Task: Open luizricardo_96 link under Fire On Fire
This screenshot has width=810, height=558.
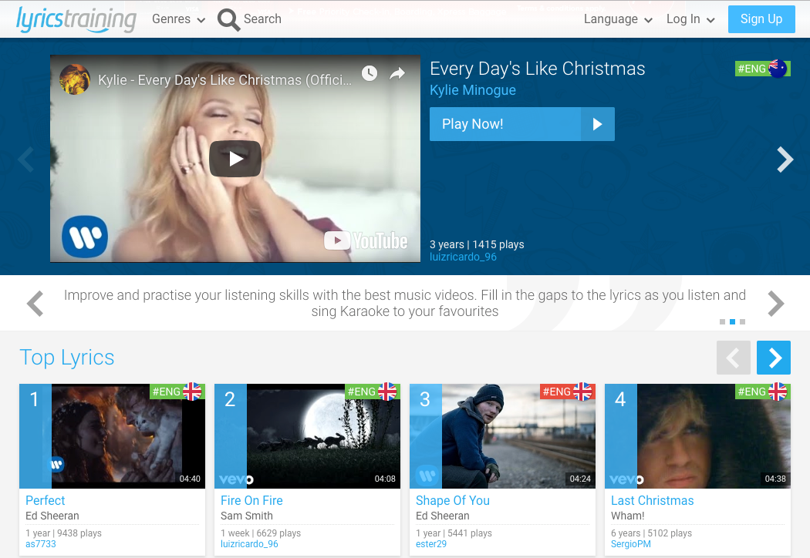Action: (249, 544)
